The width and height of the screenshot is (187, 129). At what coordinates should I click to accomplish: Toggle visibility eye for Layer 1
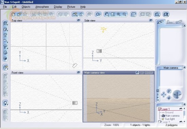click(x=181, y=109)
